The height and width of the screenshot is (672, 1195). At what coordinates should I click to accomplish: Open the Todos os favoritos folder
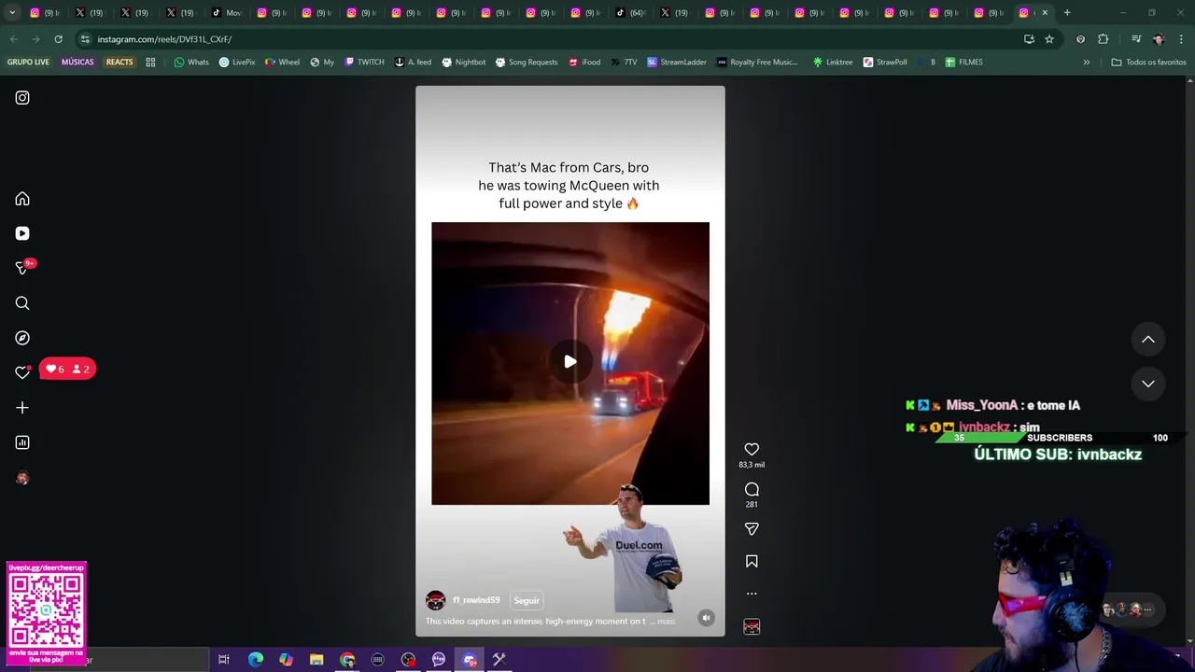1148,63
